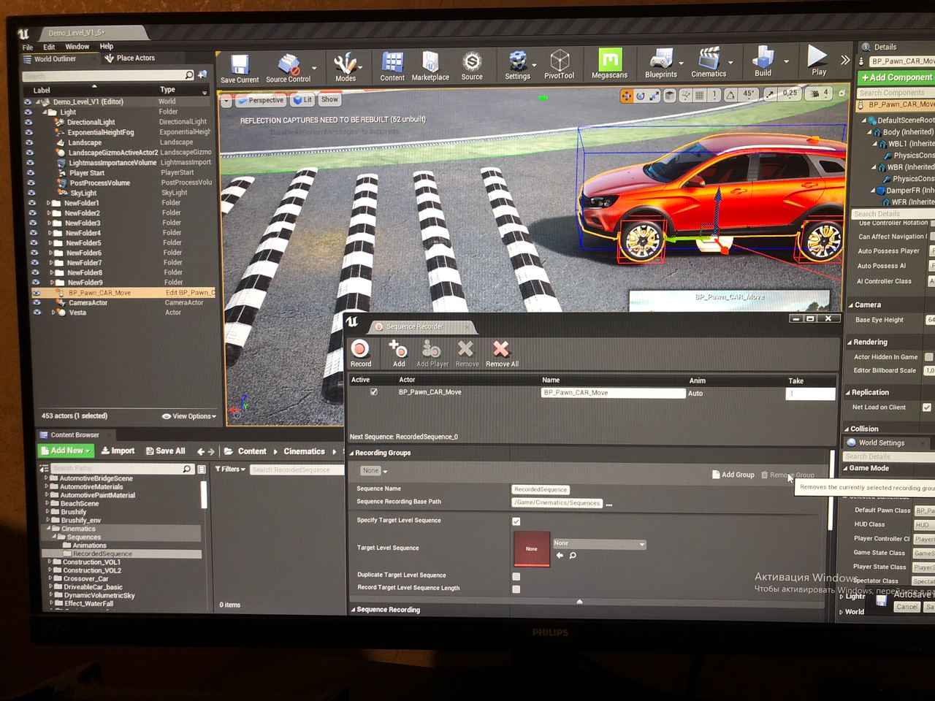Expand the toolbar overflow chevron after Play
935x701 pixels.
coord(845,59)
